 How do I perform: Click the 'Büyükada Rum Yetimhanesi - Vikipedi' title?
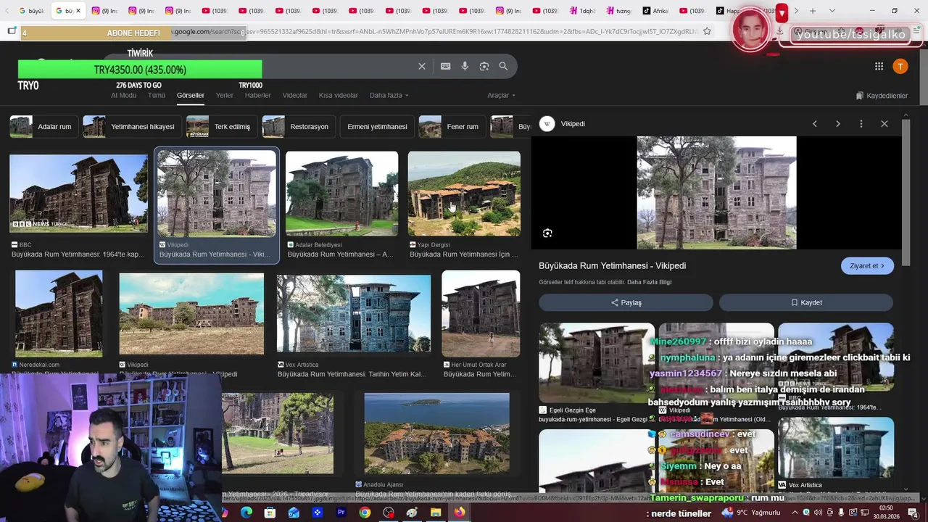pyautogui.click(x=613, y=266)
